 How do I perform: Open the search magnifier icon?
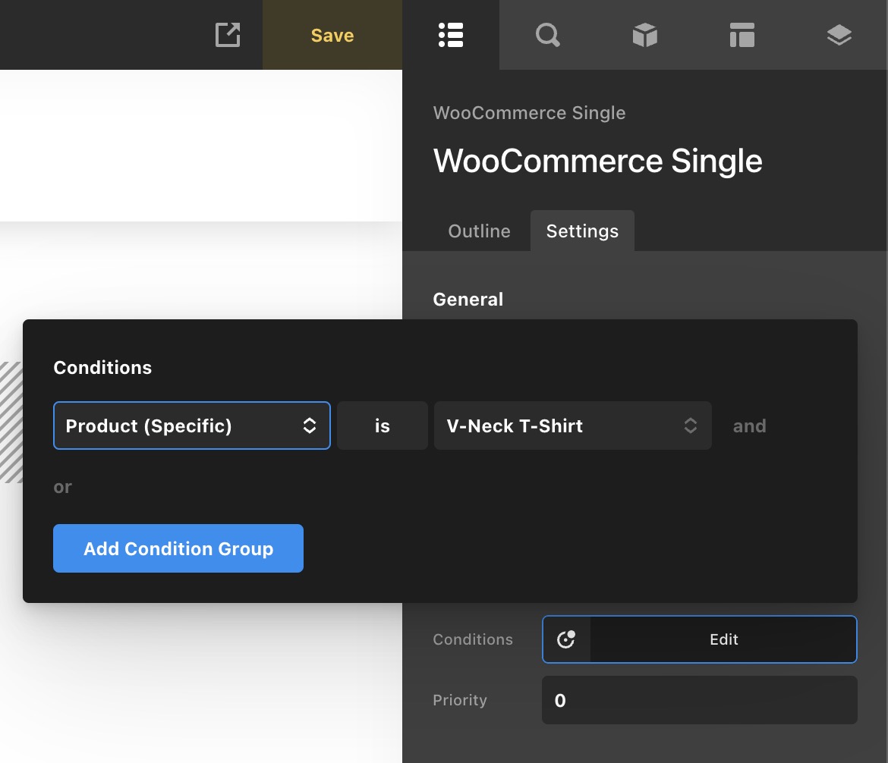click(x=547, y=35)
